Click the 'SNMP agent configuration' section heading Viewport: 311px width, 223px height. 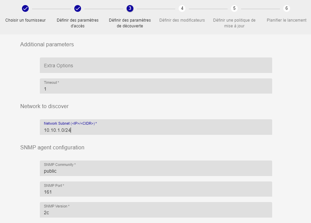(x=52, y=147)
